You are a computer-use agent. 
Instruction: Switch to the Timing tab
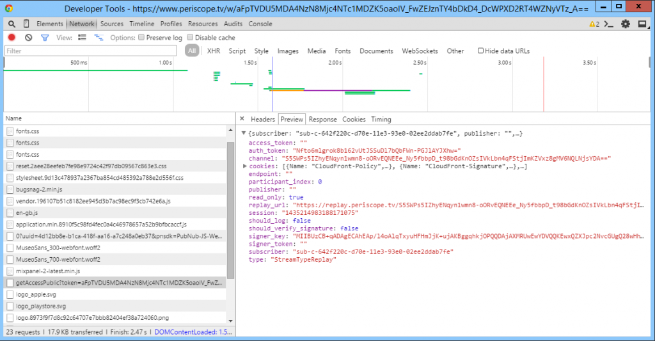tap(381, 119)
